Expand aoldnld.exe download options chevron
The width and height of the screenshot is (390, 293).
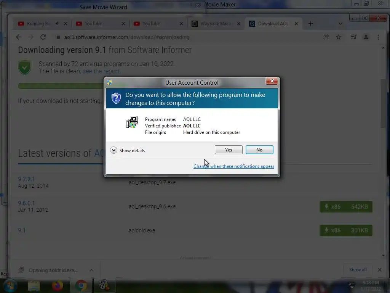[91, 270]
